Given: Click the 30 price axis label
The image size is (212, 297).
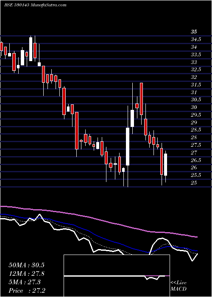Looking at the screenshot, I should click(194, 107).
